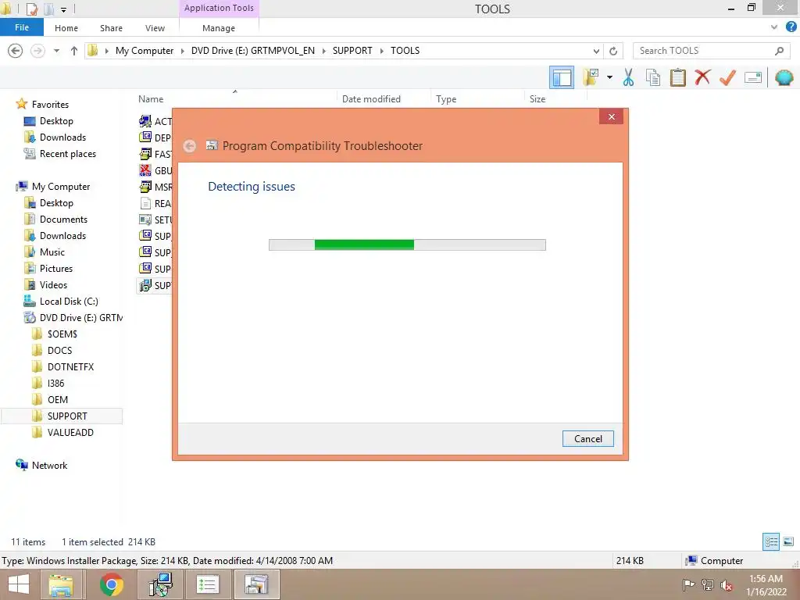Image resolution: width=800 pixels, height=600 pixels.
Task: Select Local Disk (C:) in navigation pane
Action: [69, 301]
